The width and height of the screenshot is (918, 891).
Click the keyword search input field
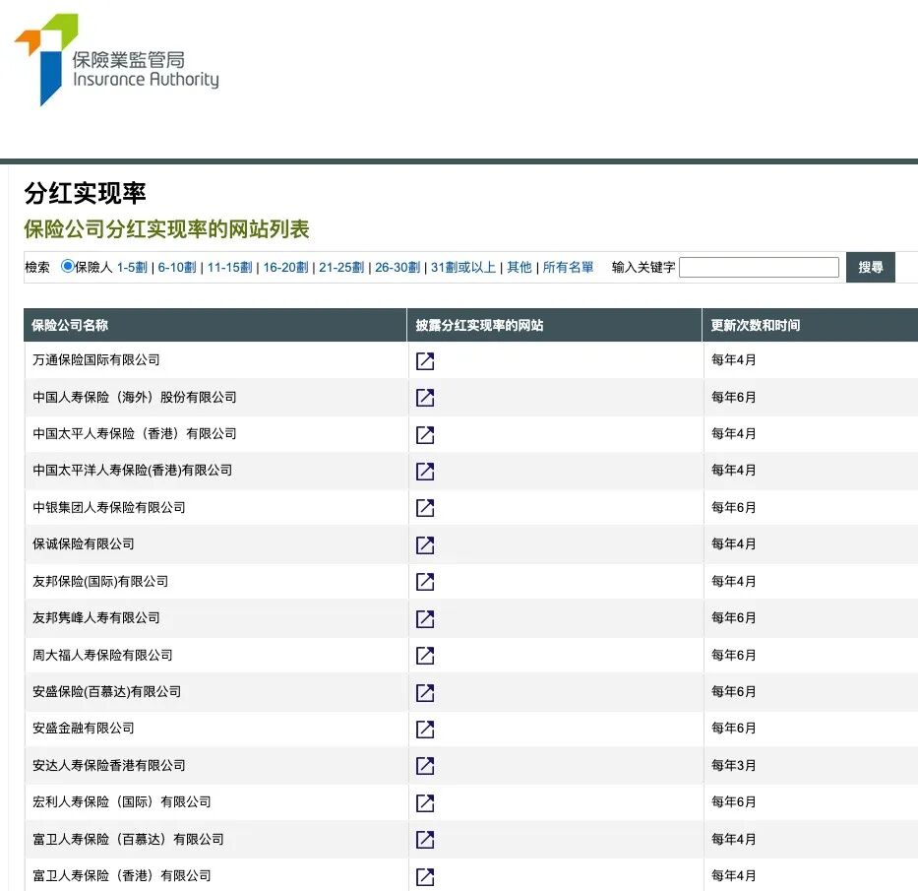(x=759, y=268)
